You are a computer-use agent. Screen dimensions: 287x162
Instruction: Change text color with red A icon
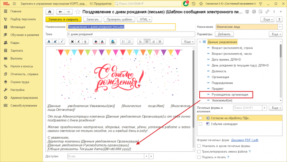[x=102, y=42]
